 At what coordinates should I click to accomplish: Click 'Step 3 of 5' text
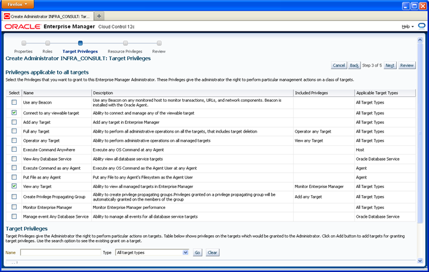click(372, 65)
